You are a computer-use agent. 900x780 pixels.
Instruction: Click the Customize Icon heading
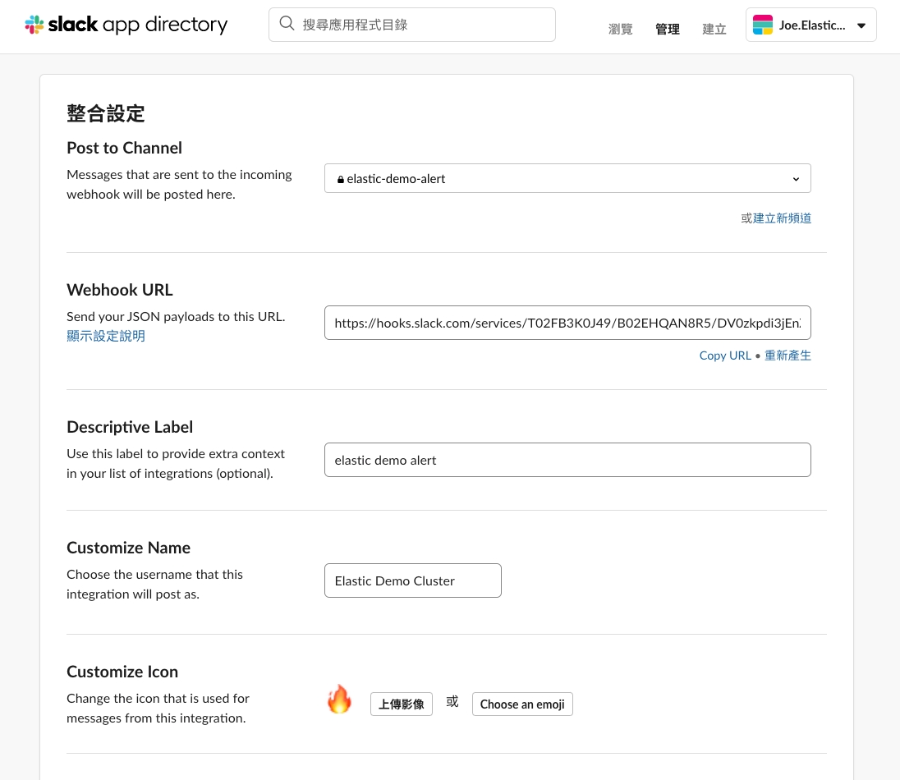(122, 672)
